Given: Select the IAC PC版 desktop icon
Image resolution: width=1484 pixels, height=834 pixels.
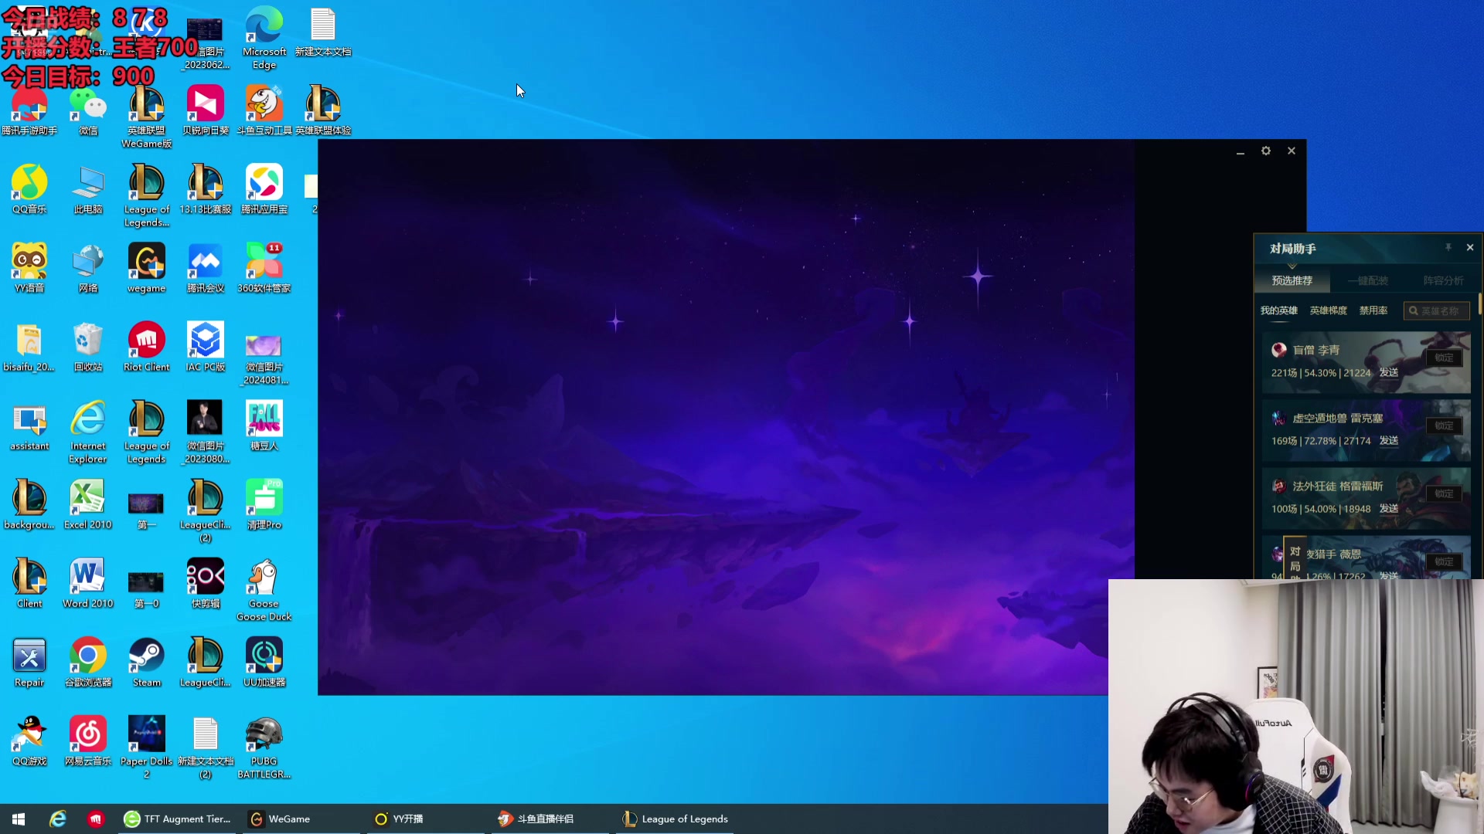Looking at the screenshot, I should coord(205,347).
